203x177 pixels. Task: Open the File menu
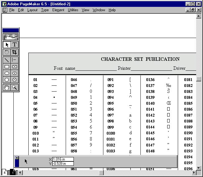point(12,10)
